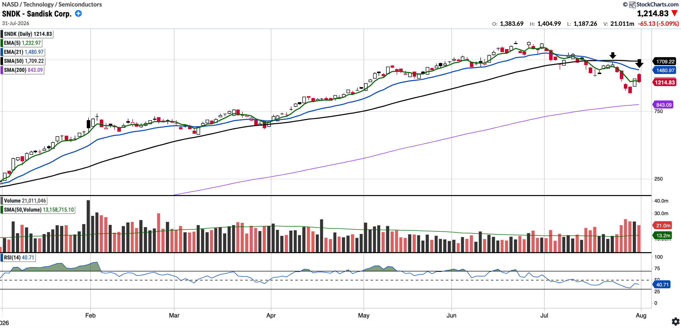Click the blue plus icon beside Sandisk Corp.
The height and width of the screenshot is (328, 681).
click(x=78, y=14)
